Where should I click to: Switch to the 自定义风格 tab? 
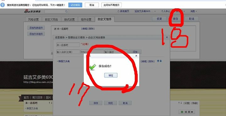(x=51, y=19)
